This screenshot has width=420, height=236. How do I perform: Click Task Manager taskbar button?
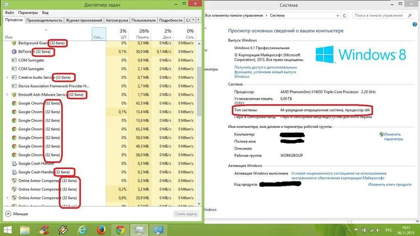[139, 230]
